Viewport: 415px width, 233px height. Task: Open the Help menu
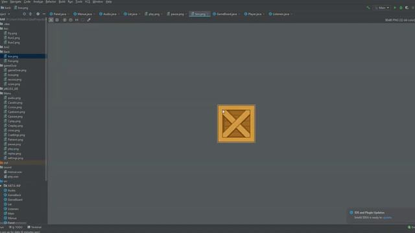point(108,1)
